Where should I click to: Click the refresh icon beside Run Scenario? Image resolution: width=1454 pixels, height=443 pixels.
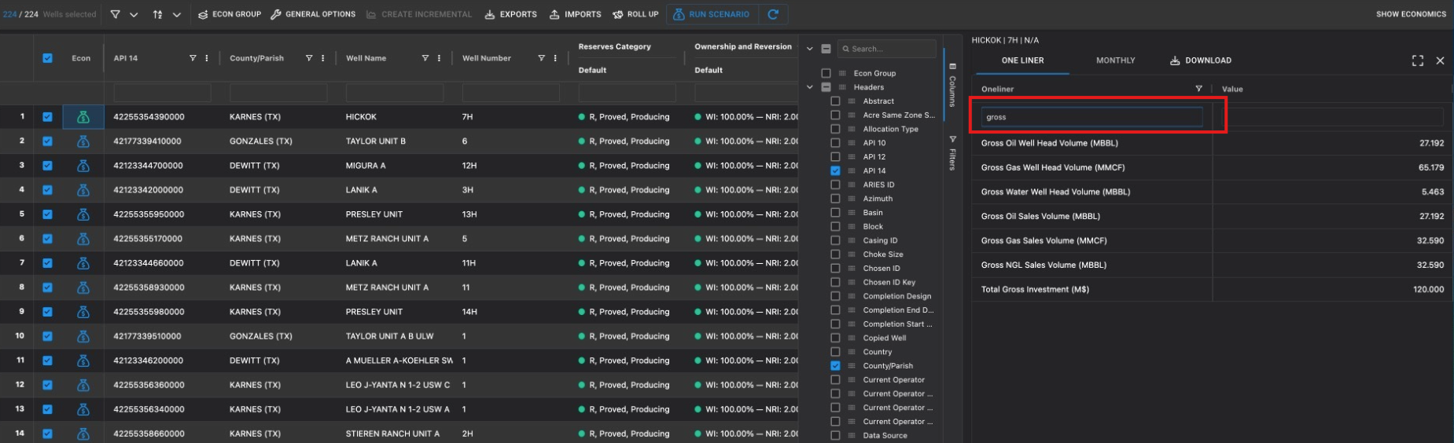click(x=773, y=14)
